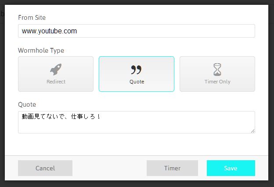Open the Timer settings button
274x187 pixels.
(172, 168)
